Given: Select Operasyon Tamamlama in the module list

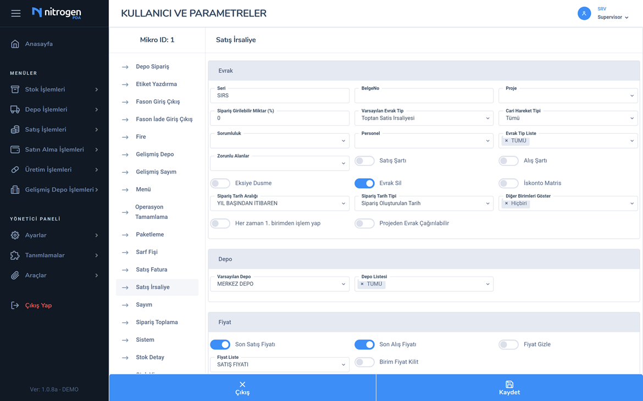Looking at the screenshot, I should point(157,212).
